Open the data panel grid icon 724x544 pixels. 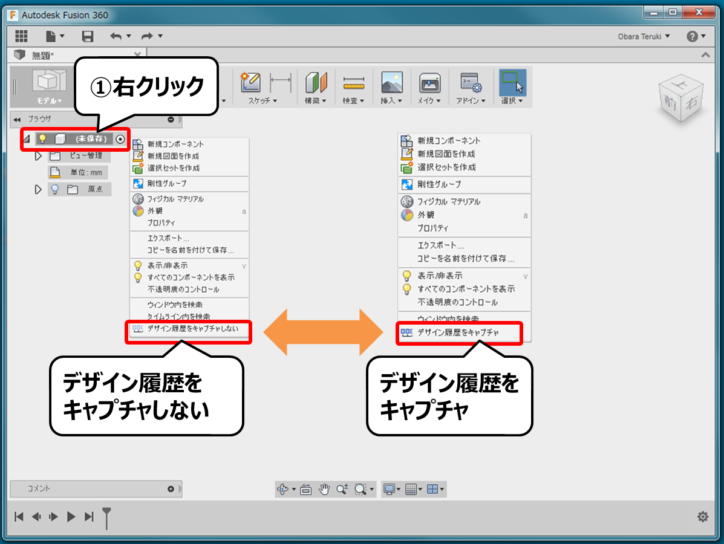[21, 36]
